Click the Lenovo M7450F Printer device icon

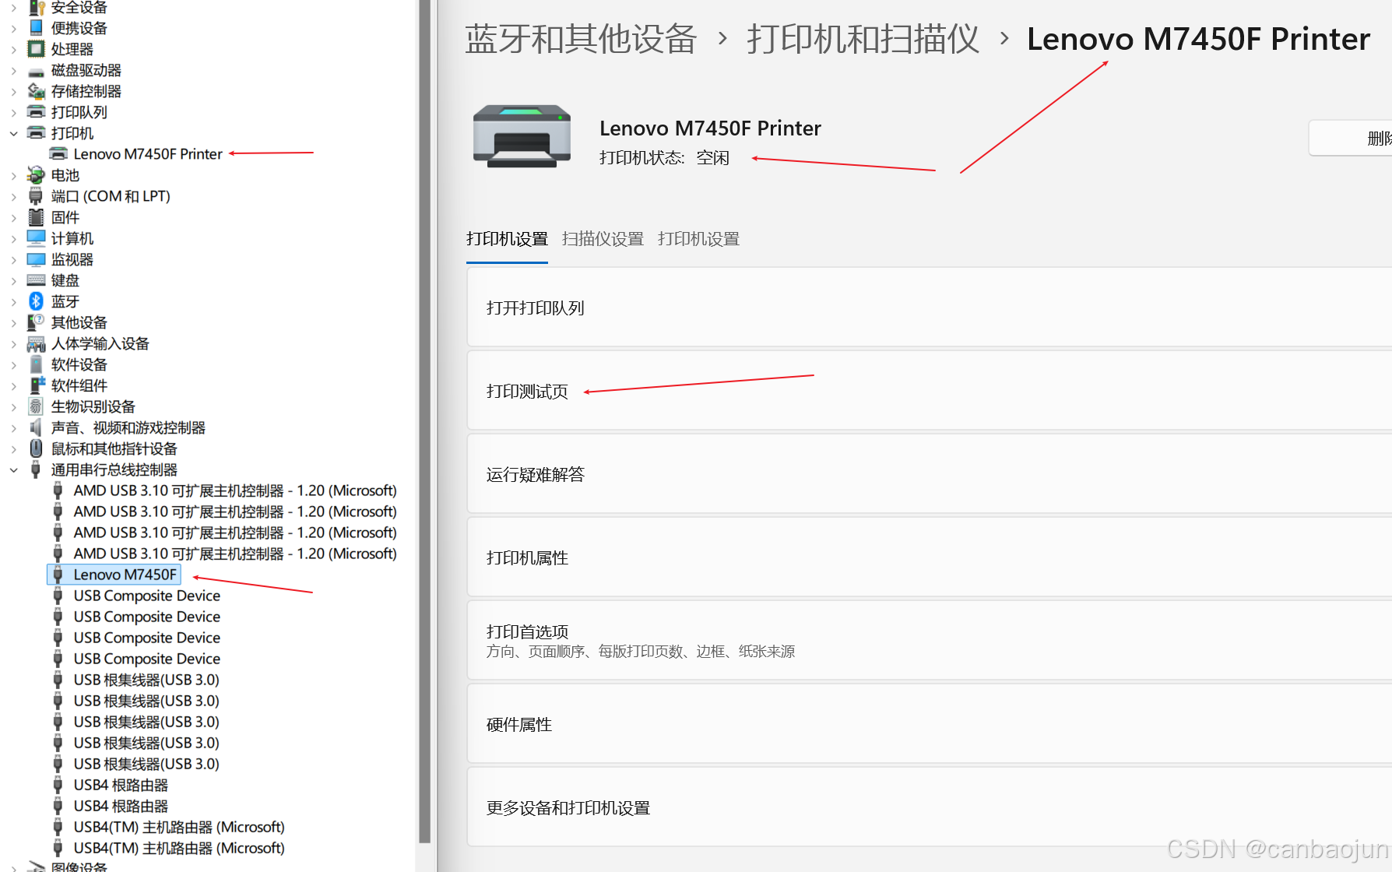[58, 154]
